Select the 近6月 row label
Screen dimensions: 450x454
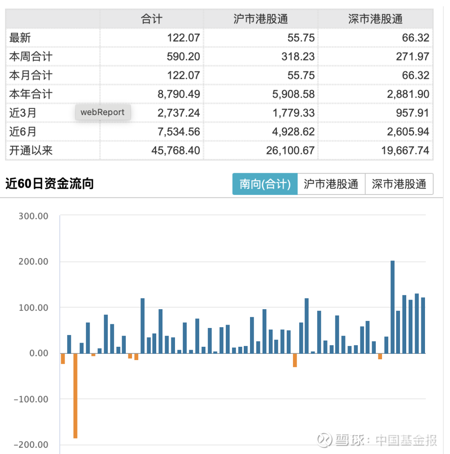coord(23,131)
